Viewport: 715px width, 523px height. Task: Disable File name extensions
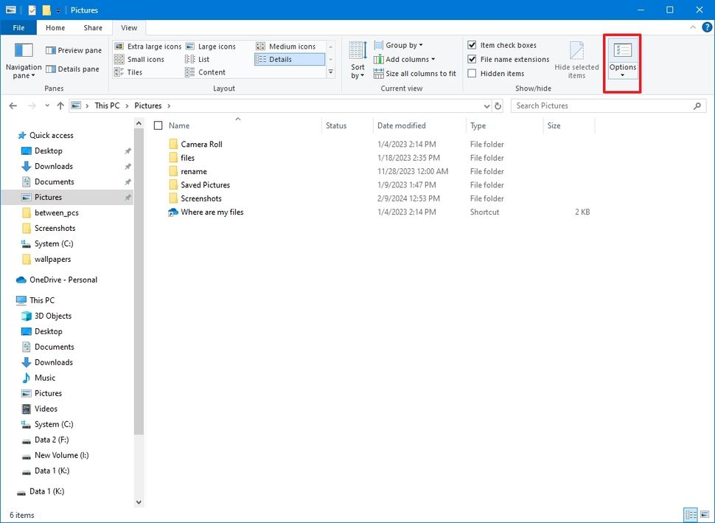tap(471, 59)
